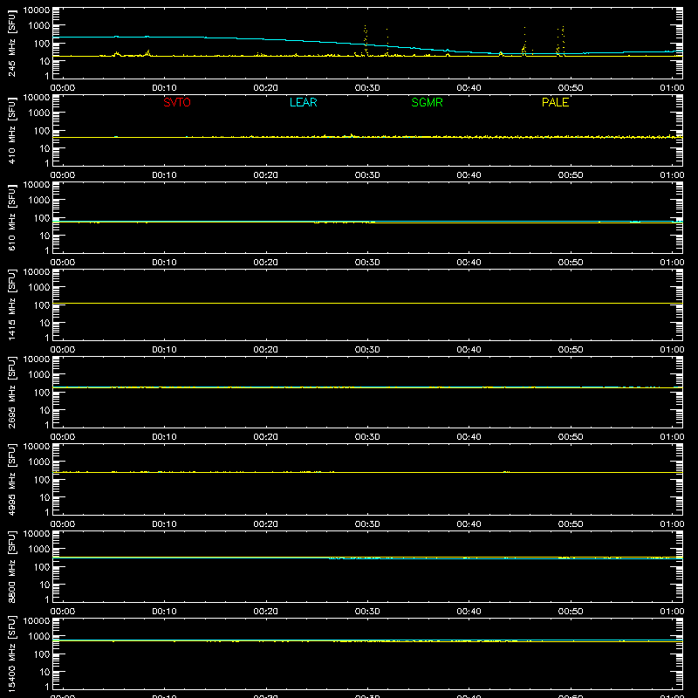Click 00:20 time label below 4995 MHz plot
Viewport: 698px width, 698px height.
[266, 524]
